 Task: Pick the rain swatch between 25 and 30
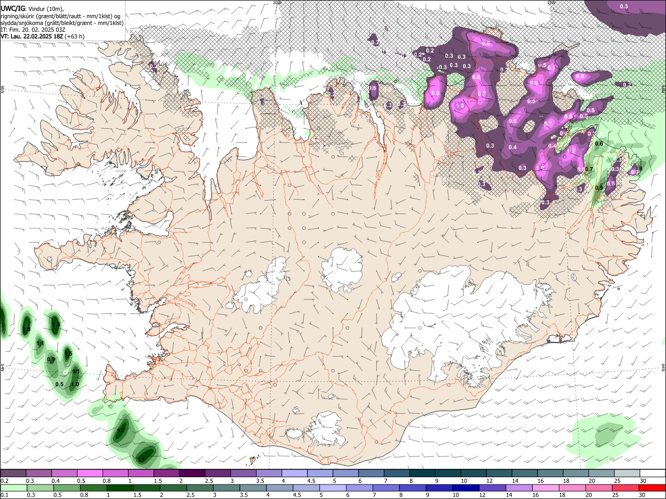click(x=625, y=488)
